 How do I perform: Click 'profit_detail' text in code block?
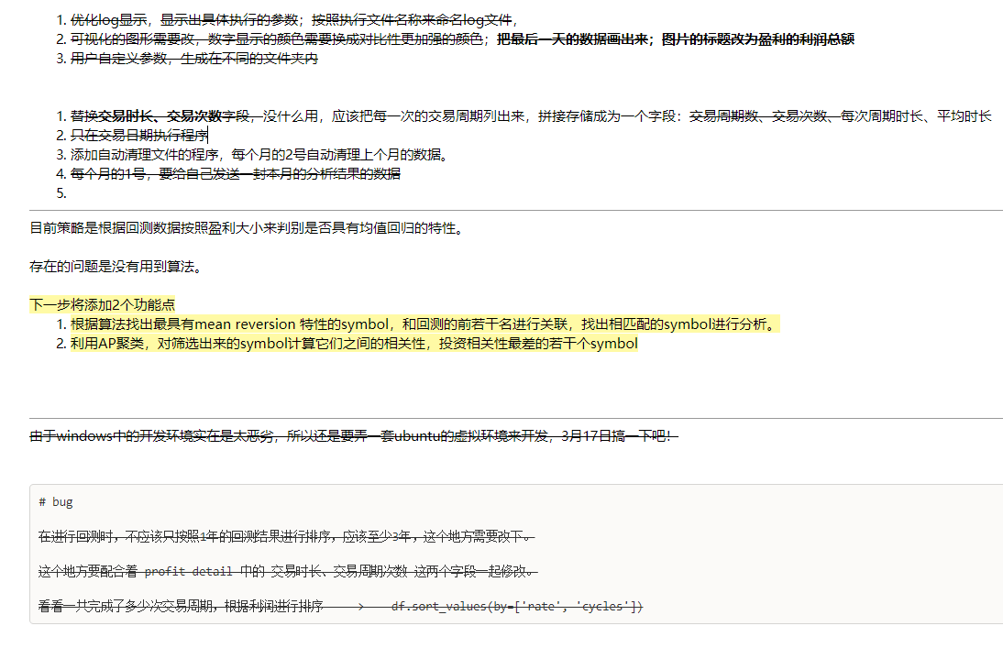click(188, 572)
